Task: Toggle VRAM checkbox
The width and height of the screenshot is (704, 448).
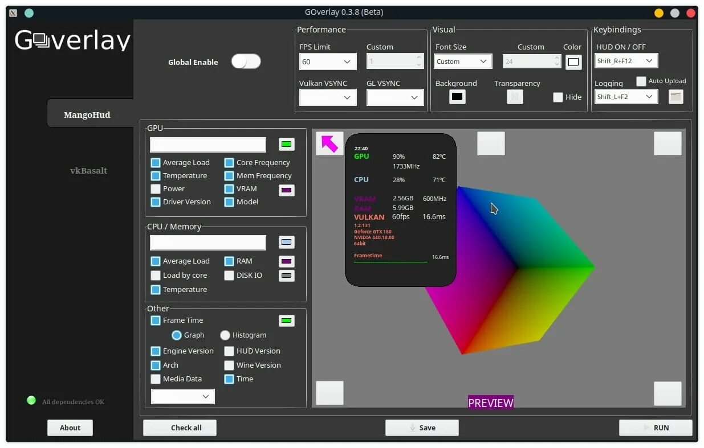Action: tap(229, 188)
